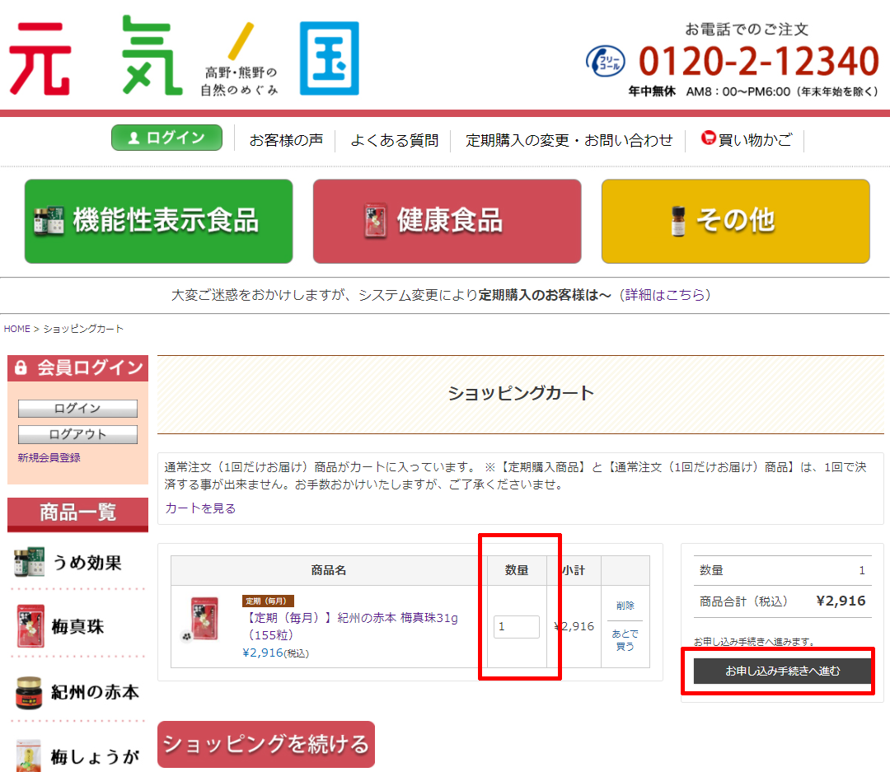This screenshot has height=772, width=890.
Task: Select うめ効果 in the product sidebar
Action: pyautogui.click(x=77, y=564)
